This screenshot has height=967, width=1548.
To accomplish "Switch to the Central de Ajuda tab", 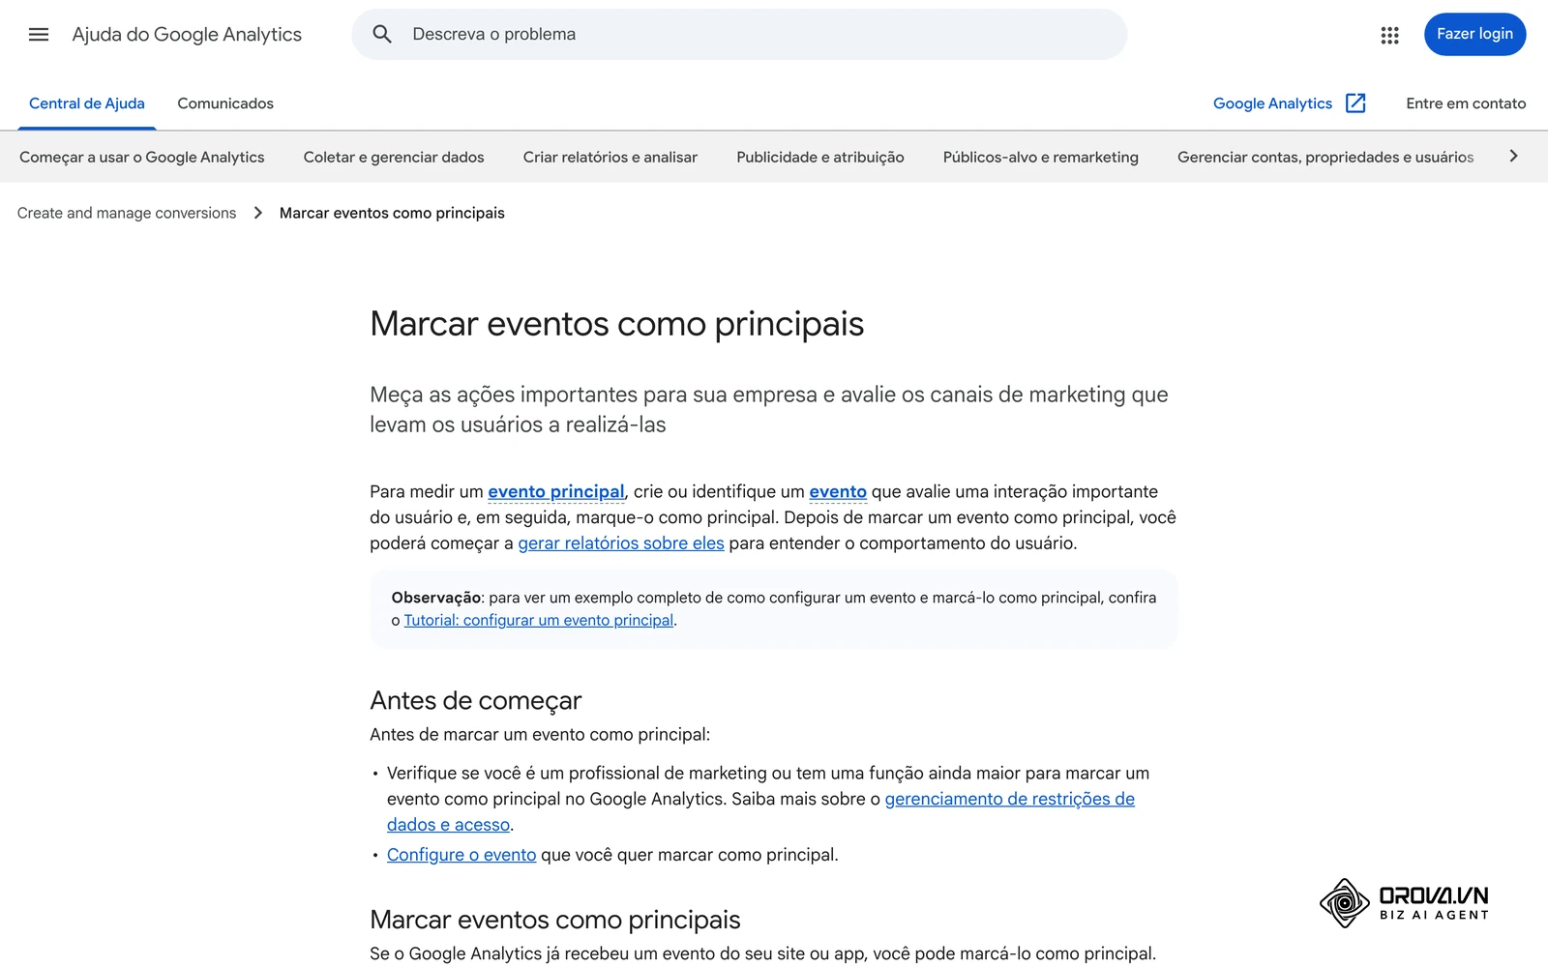I will [x=87, y=103].
